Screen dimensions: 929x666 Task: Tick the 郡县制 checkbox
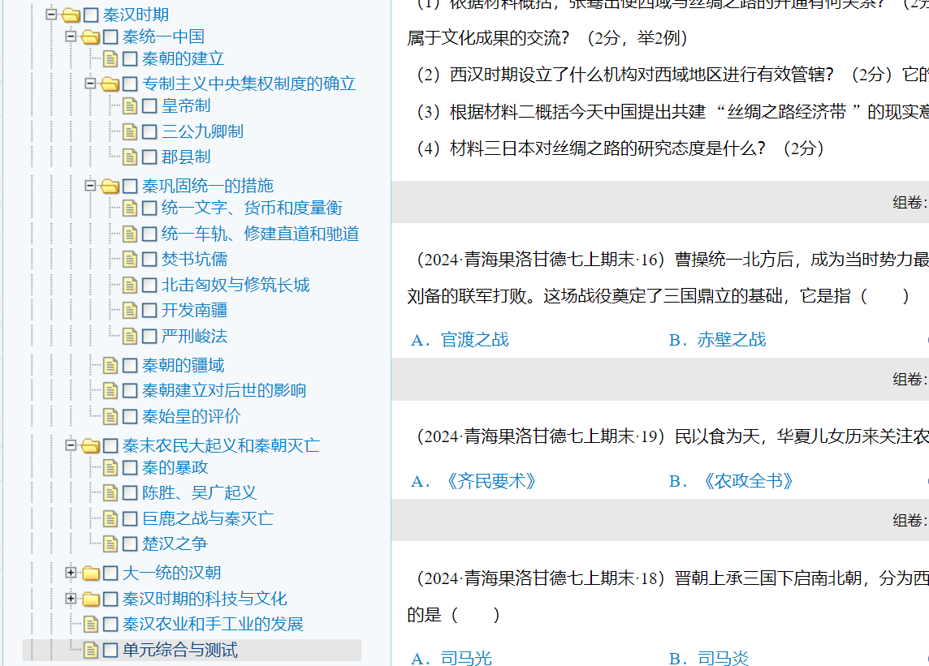[x=149, y=157]
